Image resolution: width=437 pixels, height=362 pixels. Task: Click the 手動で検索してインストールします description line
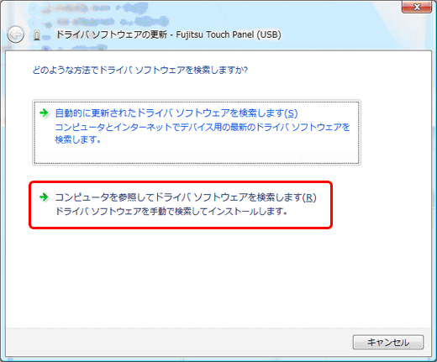(171, 211)
